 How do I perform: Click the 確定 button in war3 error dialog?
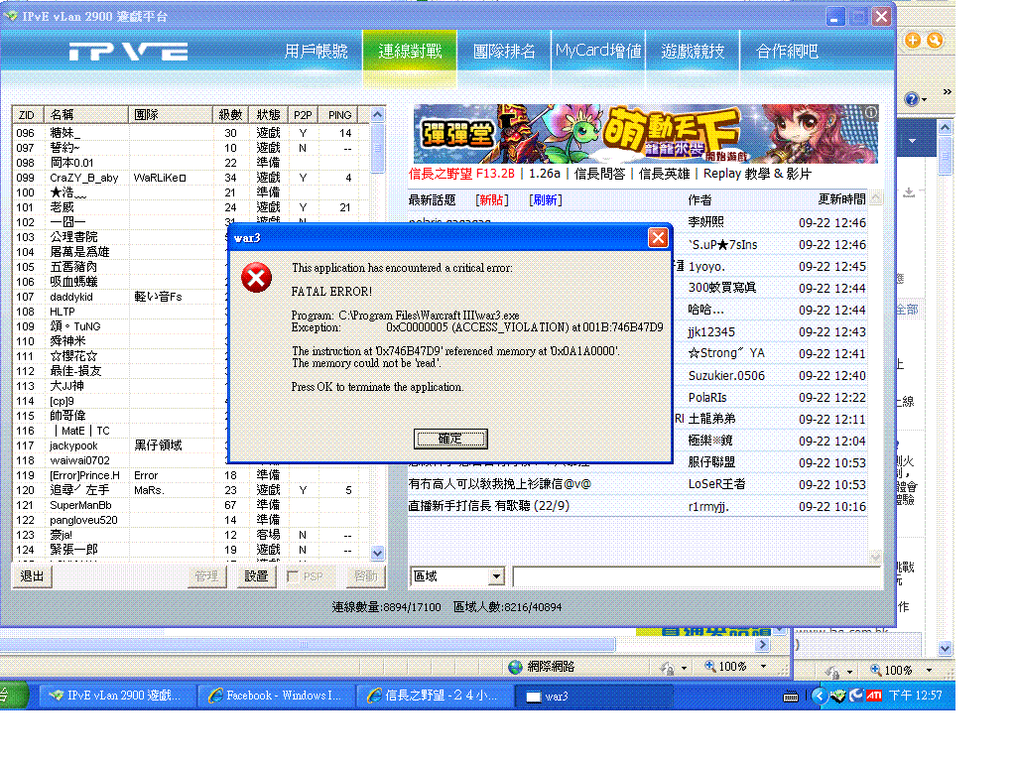[x=450, y=439]
